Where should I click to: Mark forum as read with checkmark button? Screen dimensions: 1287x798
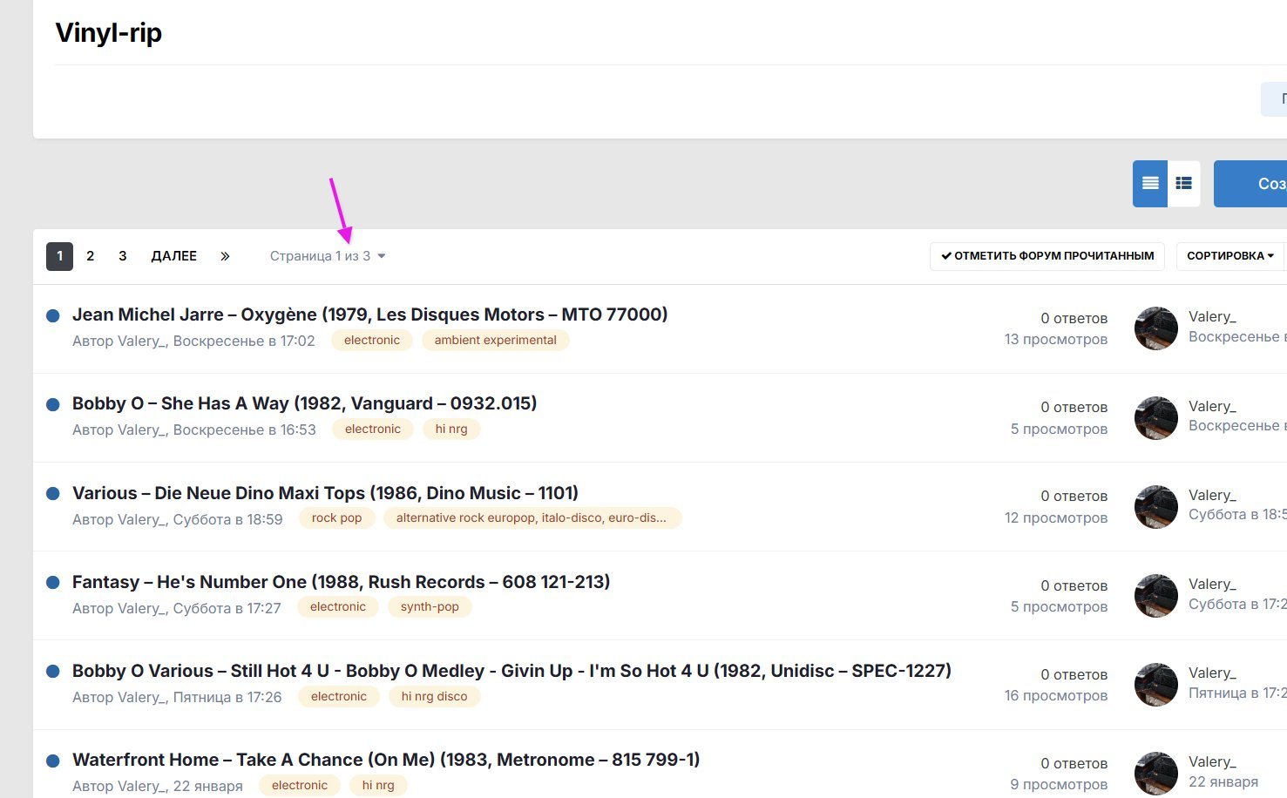click(x=1047, y=256)
